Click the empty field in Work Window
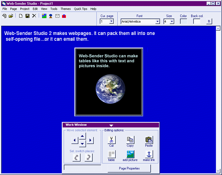 (82, 167)
